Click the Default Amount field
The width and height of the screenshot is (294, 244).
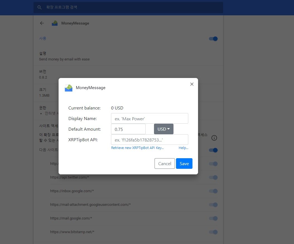(x=128, y=129)
